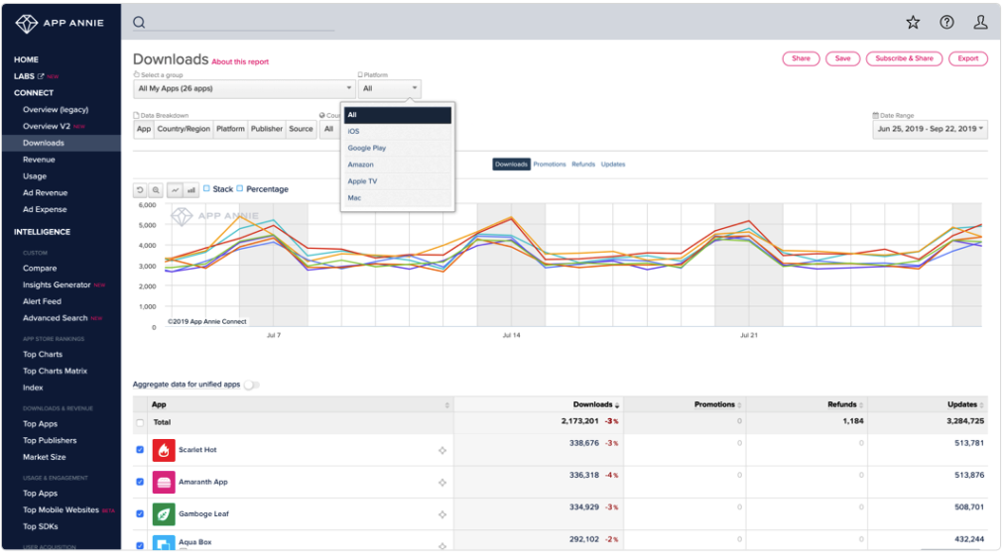Break down data by Country/Region
The height and width of the screenshot is (558, 1004).
click(x=184, y=129)
